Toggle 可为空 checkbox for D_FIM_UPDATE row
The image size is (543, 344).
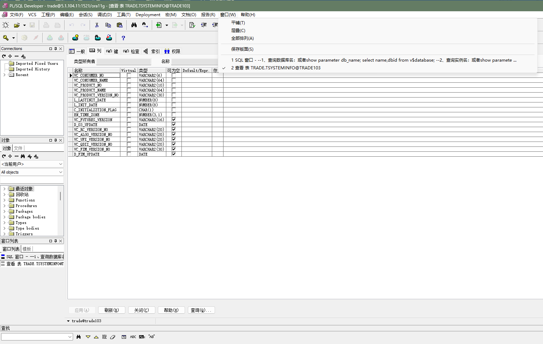(174, 154)
